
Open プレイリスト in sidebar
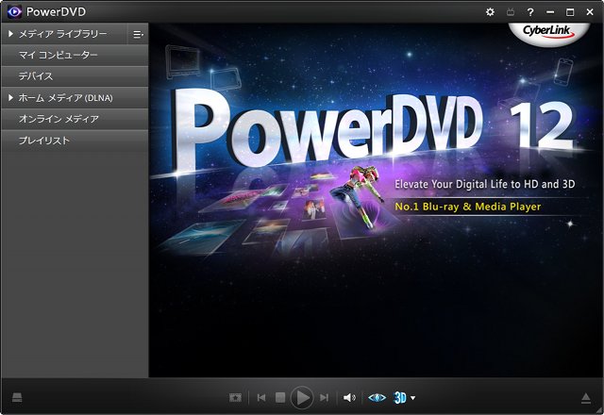click(x=75, y=141)
